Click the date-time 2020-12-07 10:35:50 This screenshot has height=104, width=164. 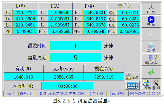click(145, 93)
